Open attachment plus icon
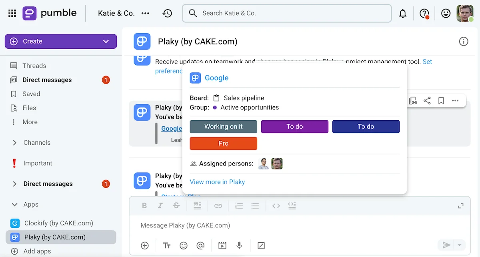Screen dimensions: 480x257 pyautogui.click(x=145, y=245)
